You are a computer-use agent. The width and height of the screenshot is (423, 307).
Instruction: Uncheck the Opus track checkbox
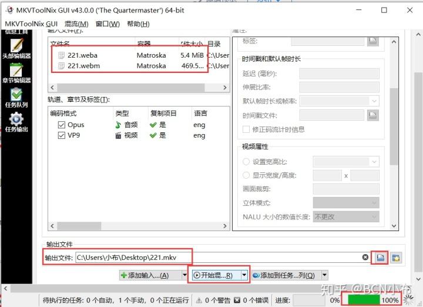(x=62, y=125)
